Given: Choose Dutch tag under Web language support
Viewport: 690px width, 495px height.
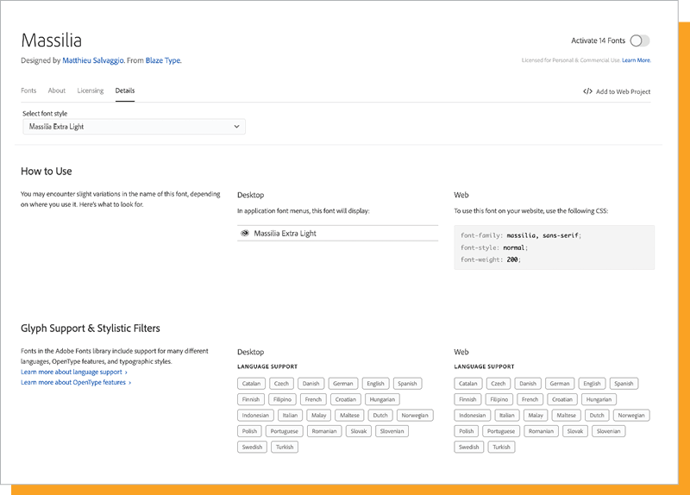Looking at the screenshot, I should [597, 416].
